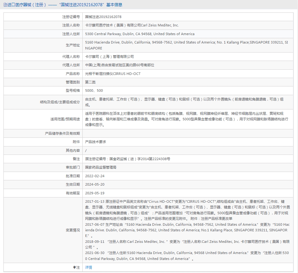Select the 产品名称 row label
Viewport: 298px width, 273px height.
pyautogui.click(x=73, y=74)
